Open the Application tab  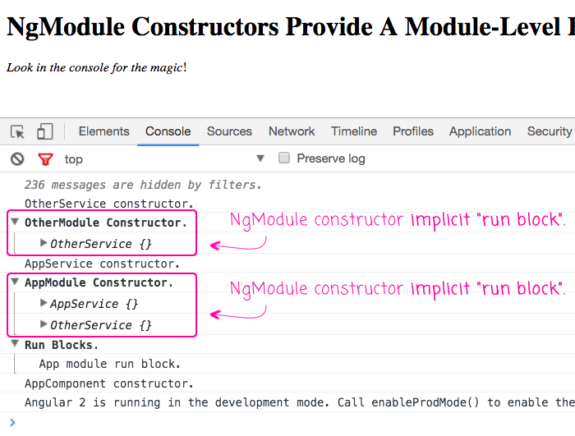tap(480, 131)
